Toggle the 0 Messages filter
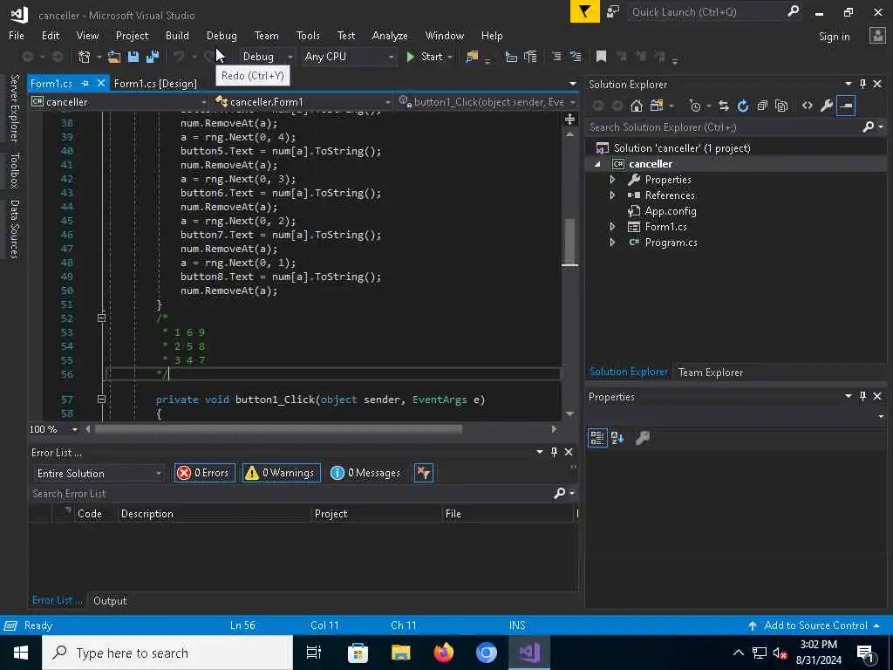Image resolution: width=893 pixels, height=670 pixels. [365, 473]
